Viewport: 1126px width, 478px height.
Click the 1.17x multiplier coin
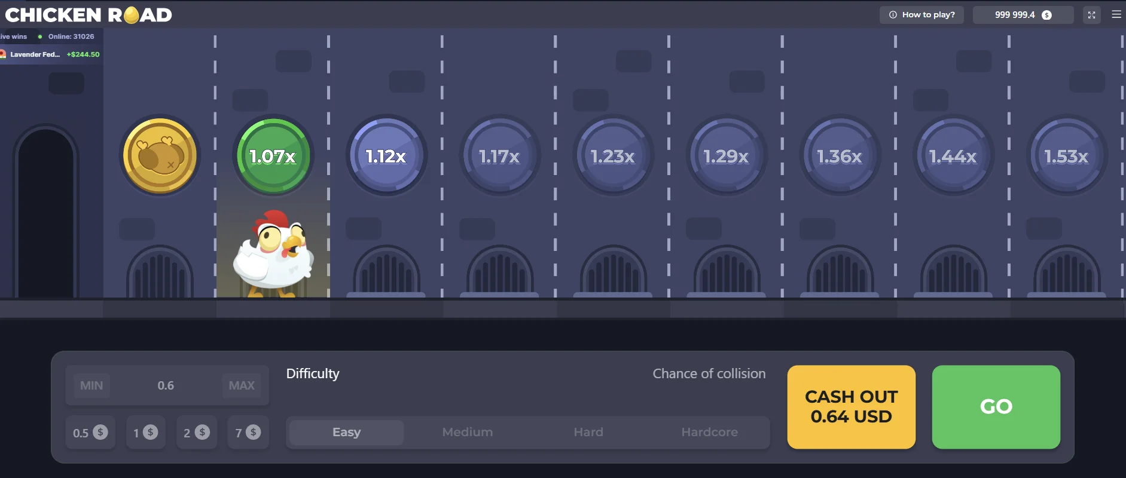pyautogui.click(x=500, y=155)
